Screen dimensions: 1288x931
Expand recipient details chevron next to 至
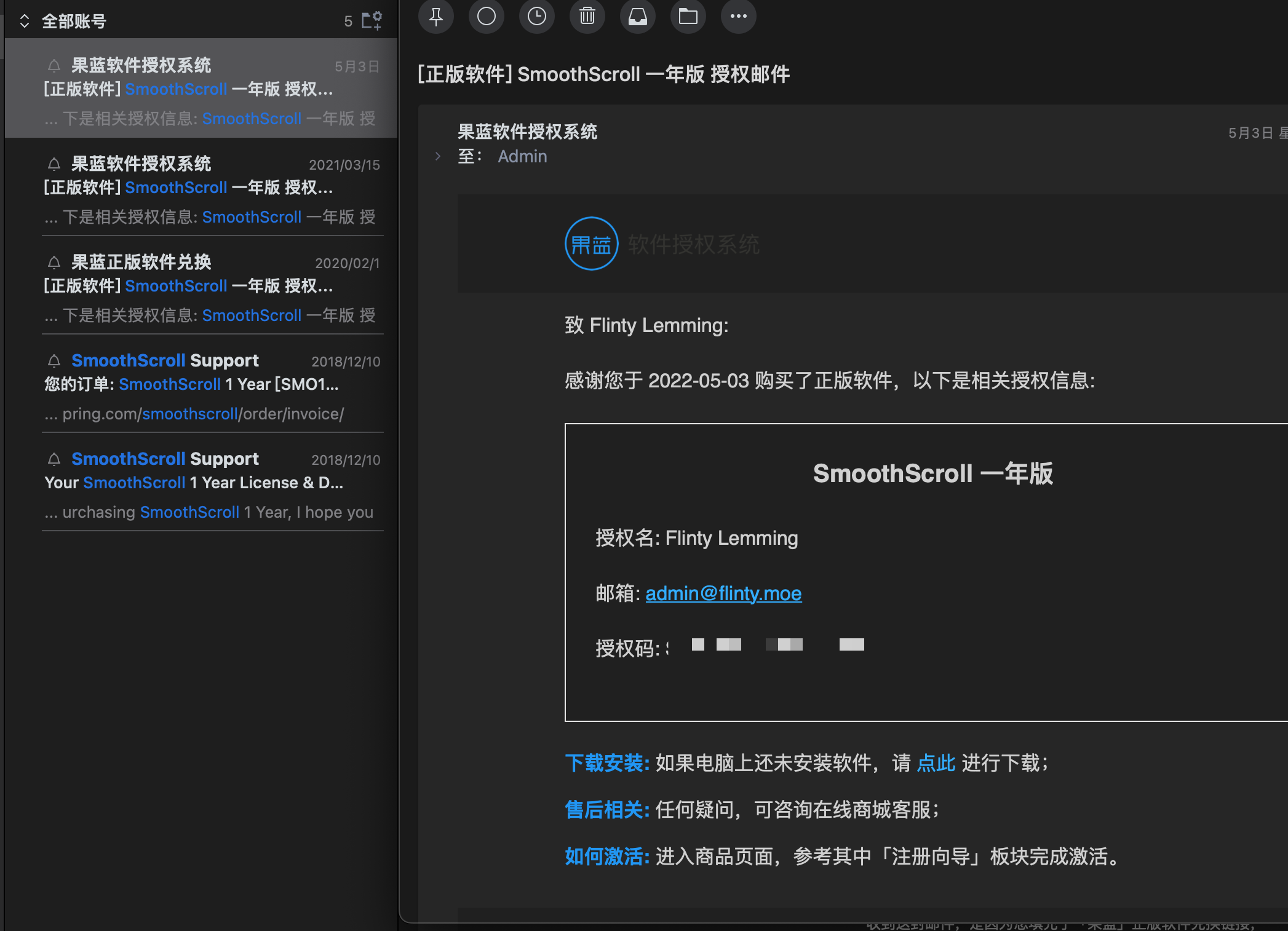[438, 156]
